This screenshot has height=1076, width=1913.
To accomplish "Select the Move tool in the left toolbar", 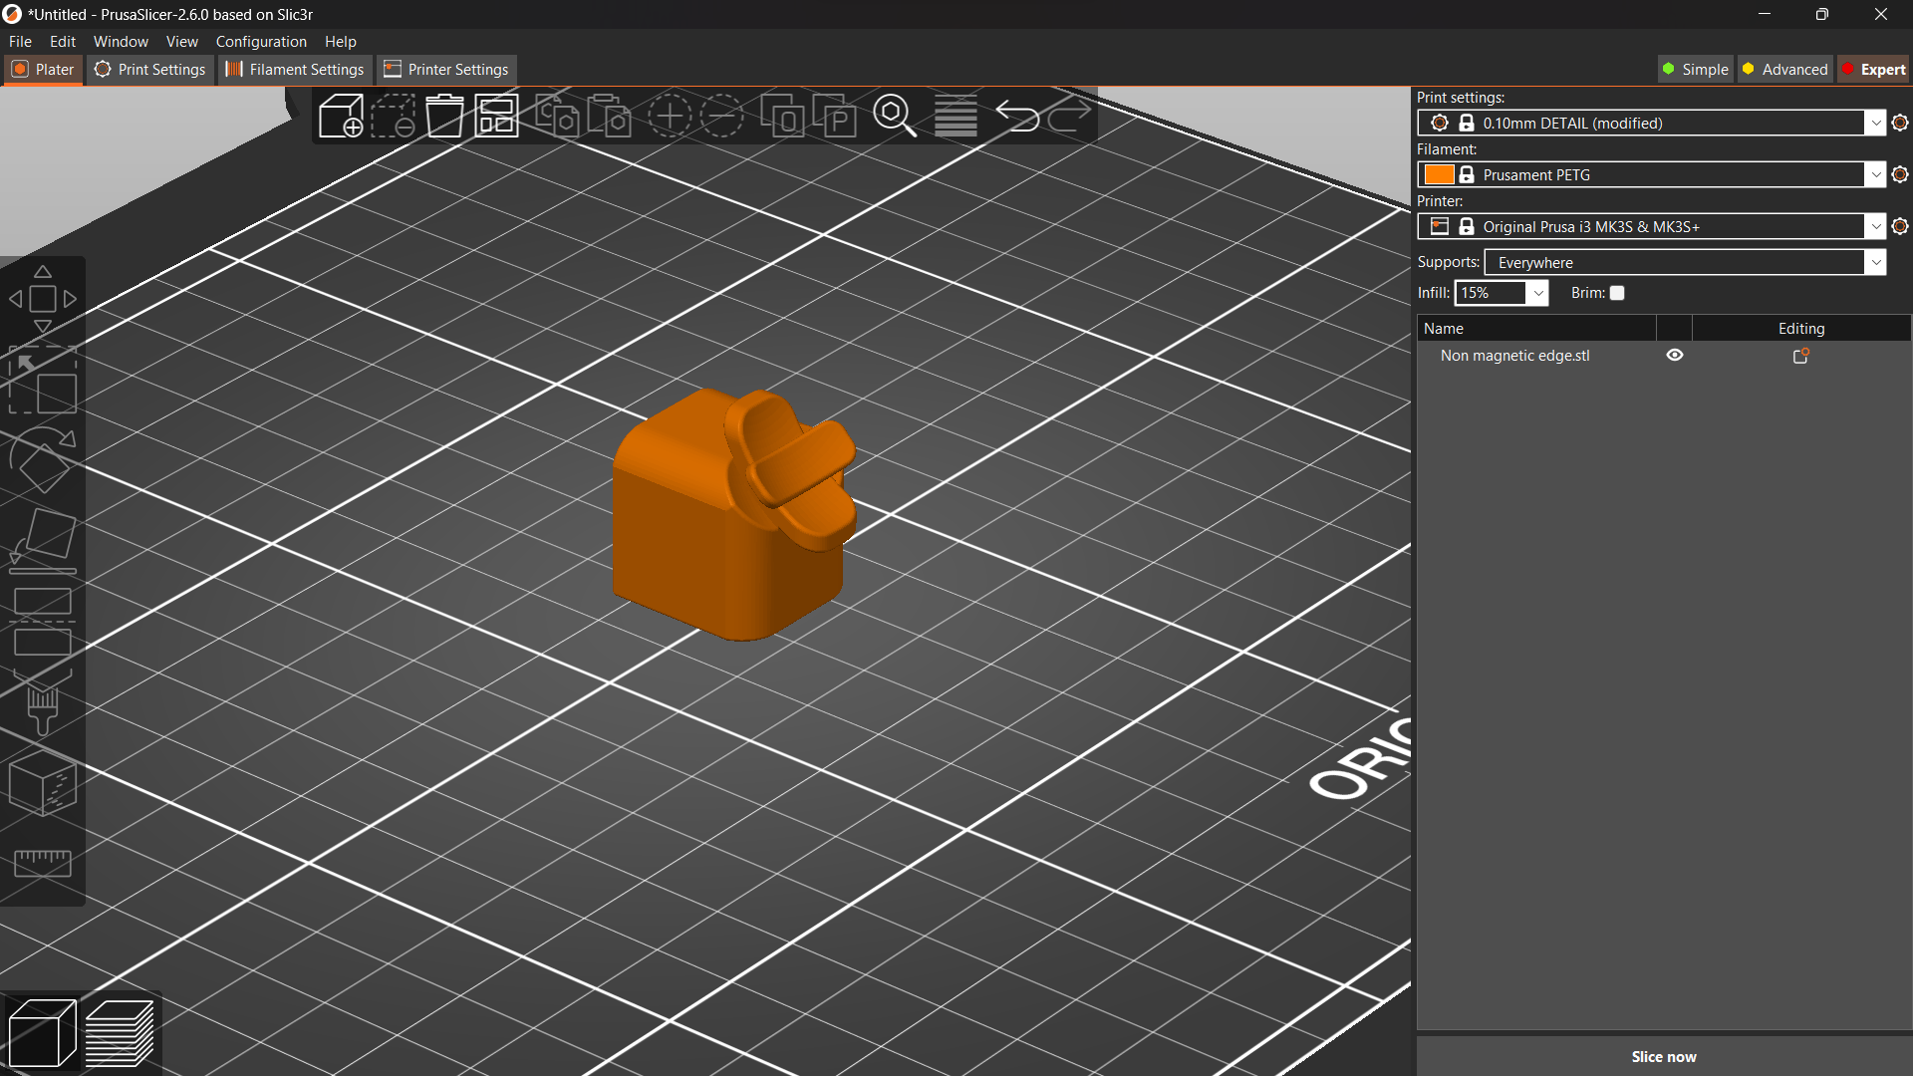I will 43,298.
